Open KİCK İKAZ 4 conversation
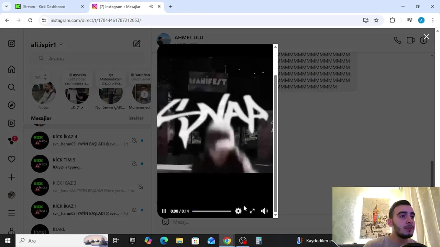Image resolution: width=440 pixels, height=247 pixels. tap(87, 140)
